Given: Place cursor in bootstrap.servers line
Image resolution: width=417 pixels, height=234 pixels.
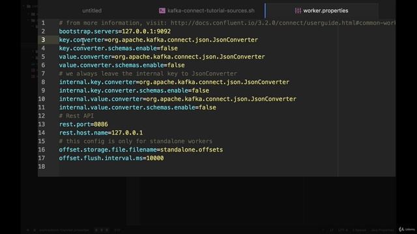Looking at the screenshot, I should click(x=115, y=31).
